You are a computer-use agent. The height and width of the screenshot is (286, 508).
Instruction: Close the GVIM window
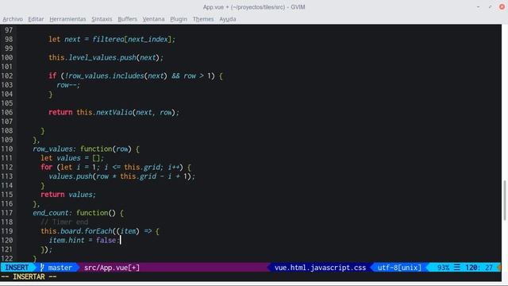point(502,7)
